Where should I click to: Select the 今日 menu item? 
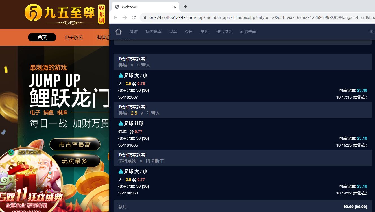click(x=189, y=32)
